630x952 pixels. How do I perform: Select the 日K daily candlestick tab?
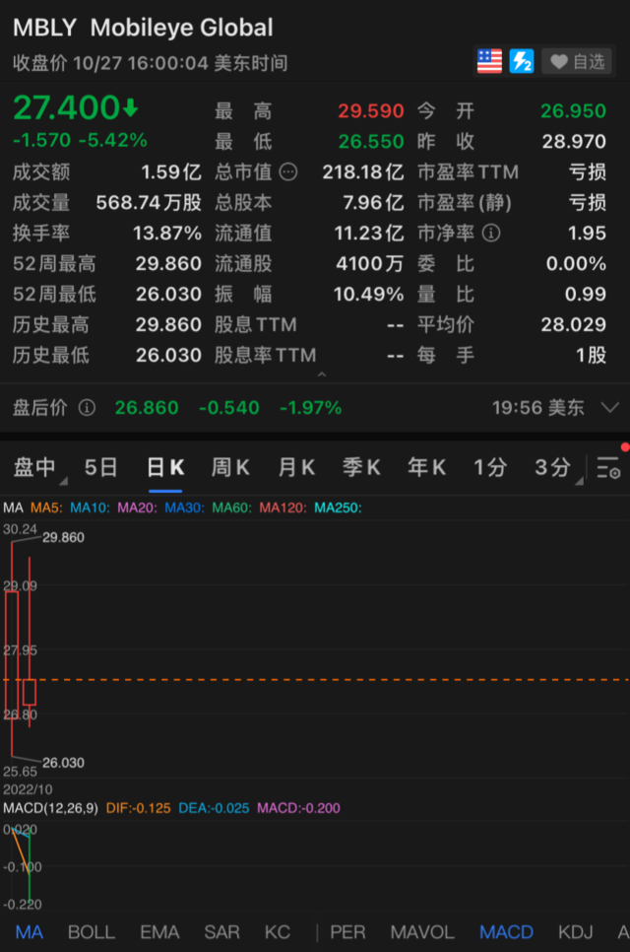[x=165, y=467]
